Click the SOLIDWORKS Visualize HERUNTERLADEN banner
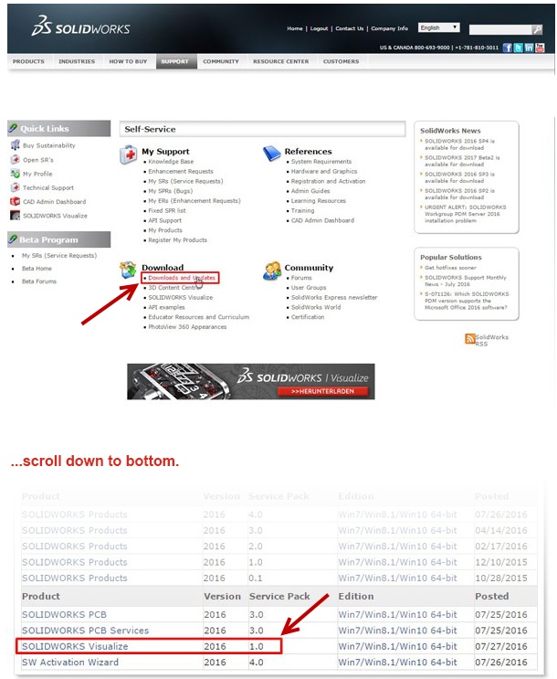Viewport: 557px width, 679px height. pos(251,381)
